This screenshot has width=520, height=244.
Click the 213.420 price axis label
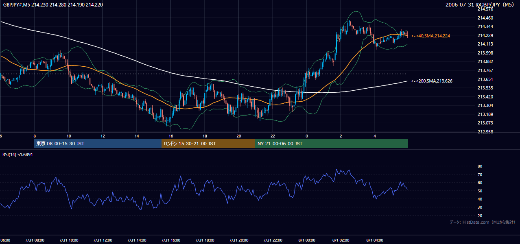485,97
